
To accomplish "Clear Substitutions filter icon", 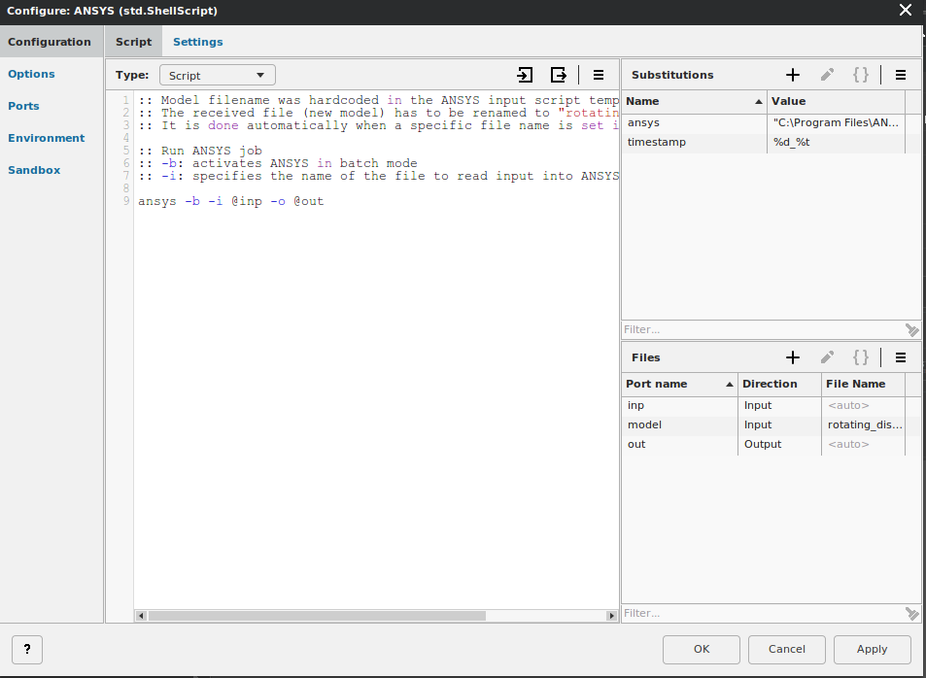I will tap(911, 330).
